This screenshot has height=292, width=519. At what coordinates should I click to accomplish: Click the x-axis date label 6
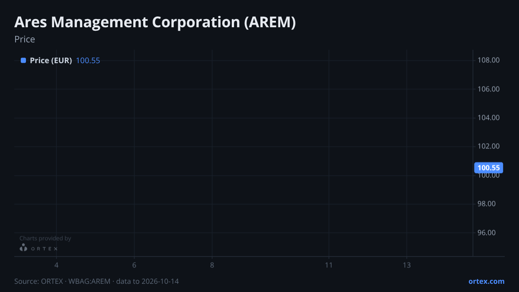134,265
